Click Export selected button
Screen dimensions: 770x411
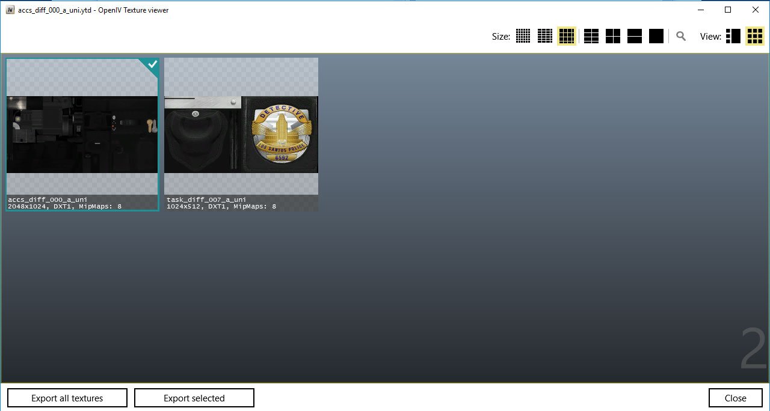pyautogui.click(x=194, y=398)
